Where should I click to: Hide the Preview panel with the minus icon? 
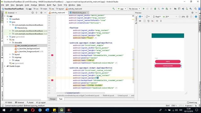click(196, 13)
